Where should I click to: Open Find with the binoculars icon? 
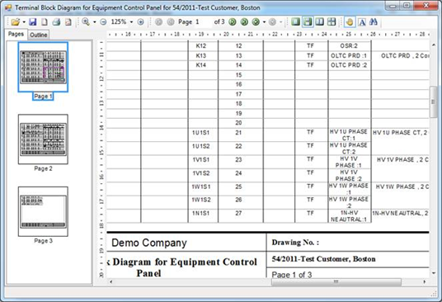pos(374,21)
